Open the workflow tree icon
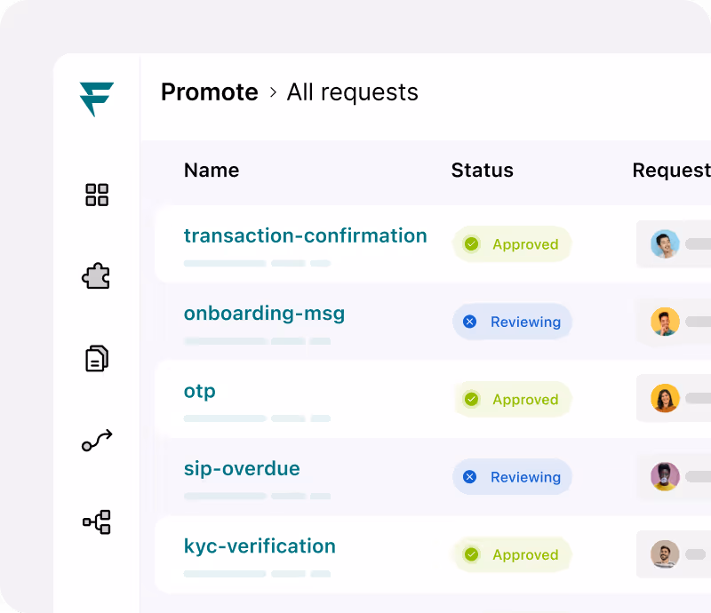711x613 pixels. tap(97, 521)
